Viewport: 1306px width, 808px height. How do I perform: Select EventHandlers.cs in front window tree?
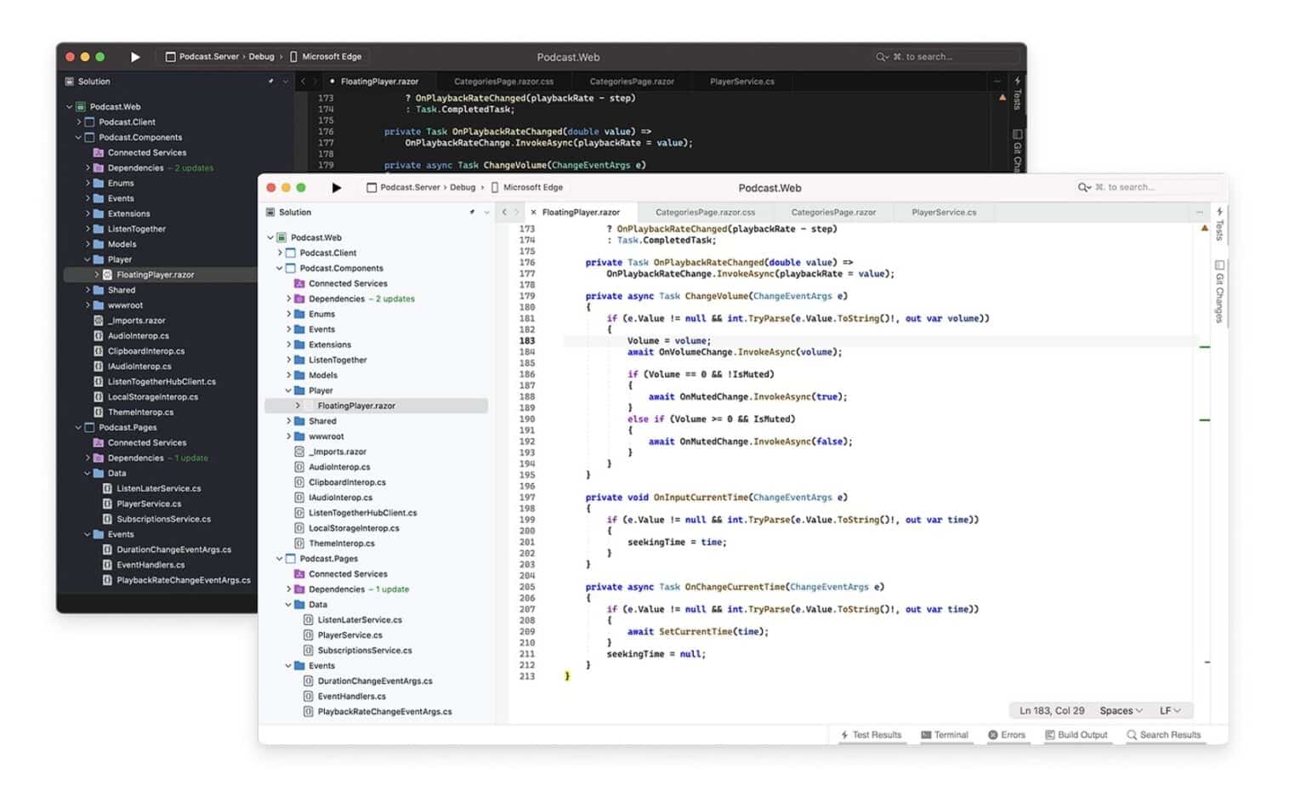[x=352, y=697]
